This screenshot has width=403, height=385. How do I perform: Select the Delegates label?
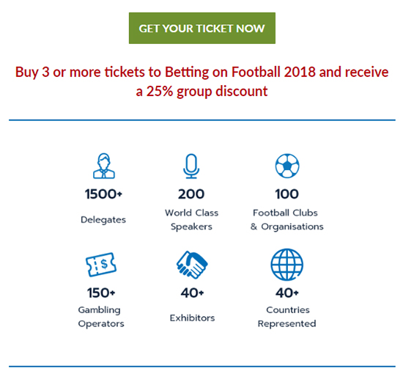coord(103,220)
